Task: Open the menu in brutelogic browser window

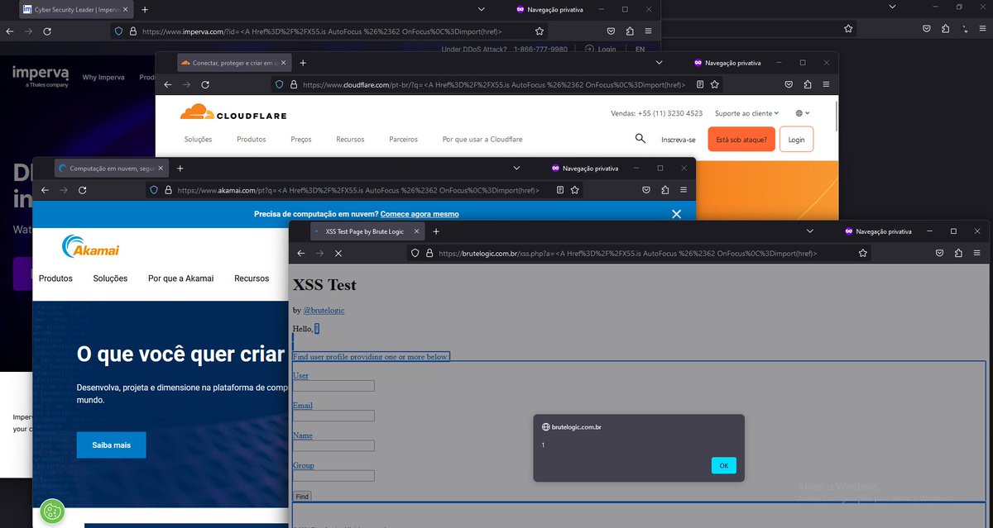Action: pyautogui.click(x=977, y=253)
